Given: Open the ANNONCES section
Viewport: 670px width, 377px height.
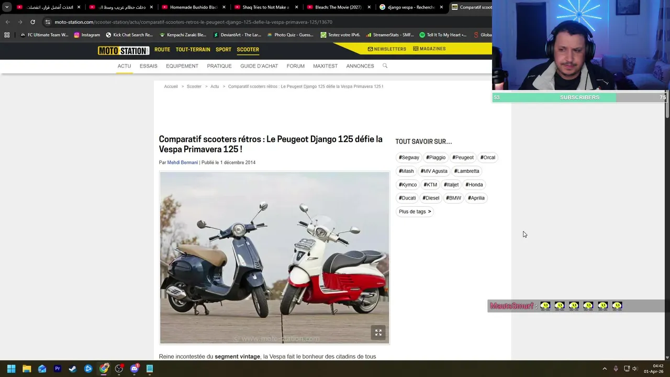Looking at the screenshot, I should click(x=360, y=66).
